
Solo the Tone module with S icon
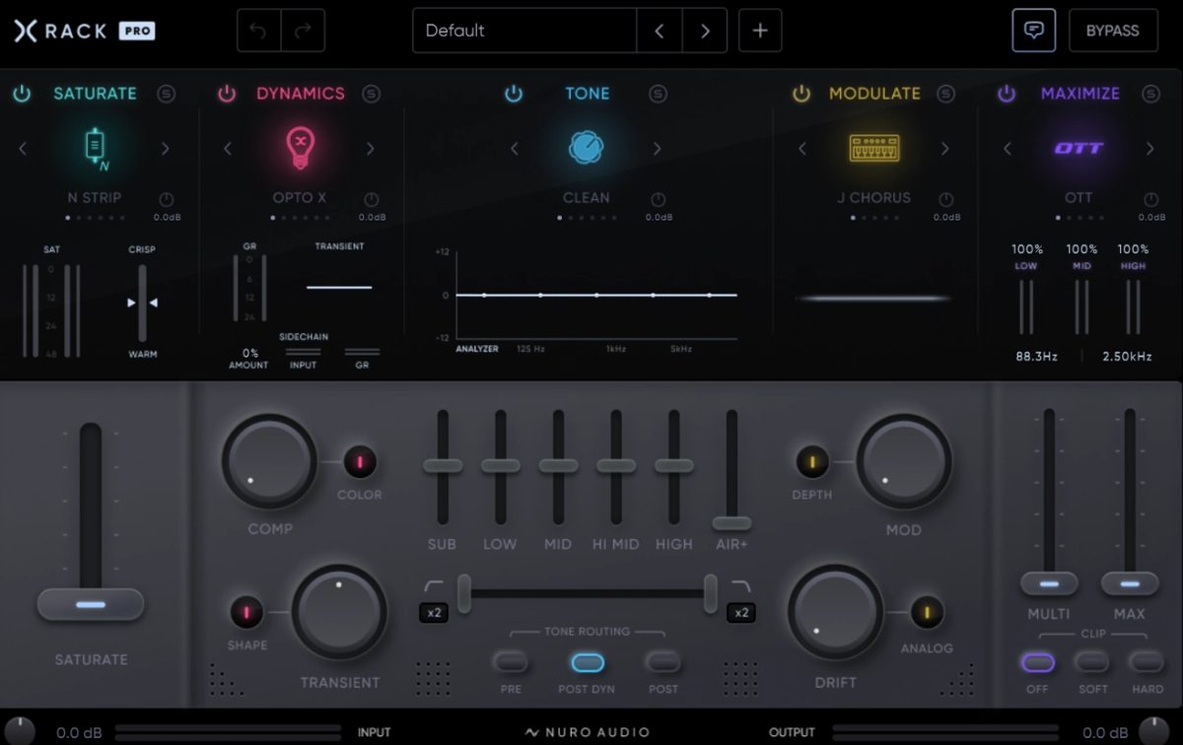658,94
